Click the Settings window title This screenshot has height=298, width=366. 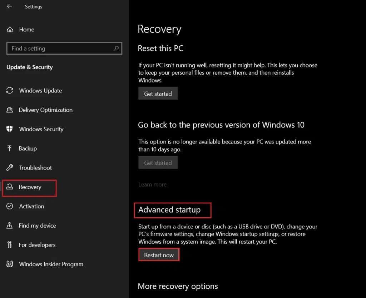coord(34,6)
